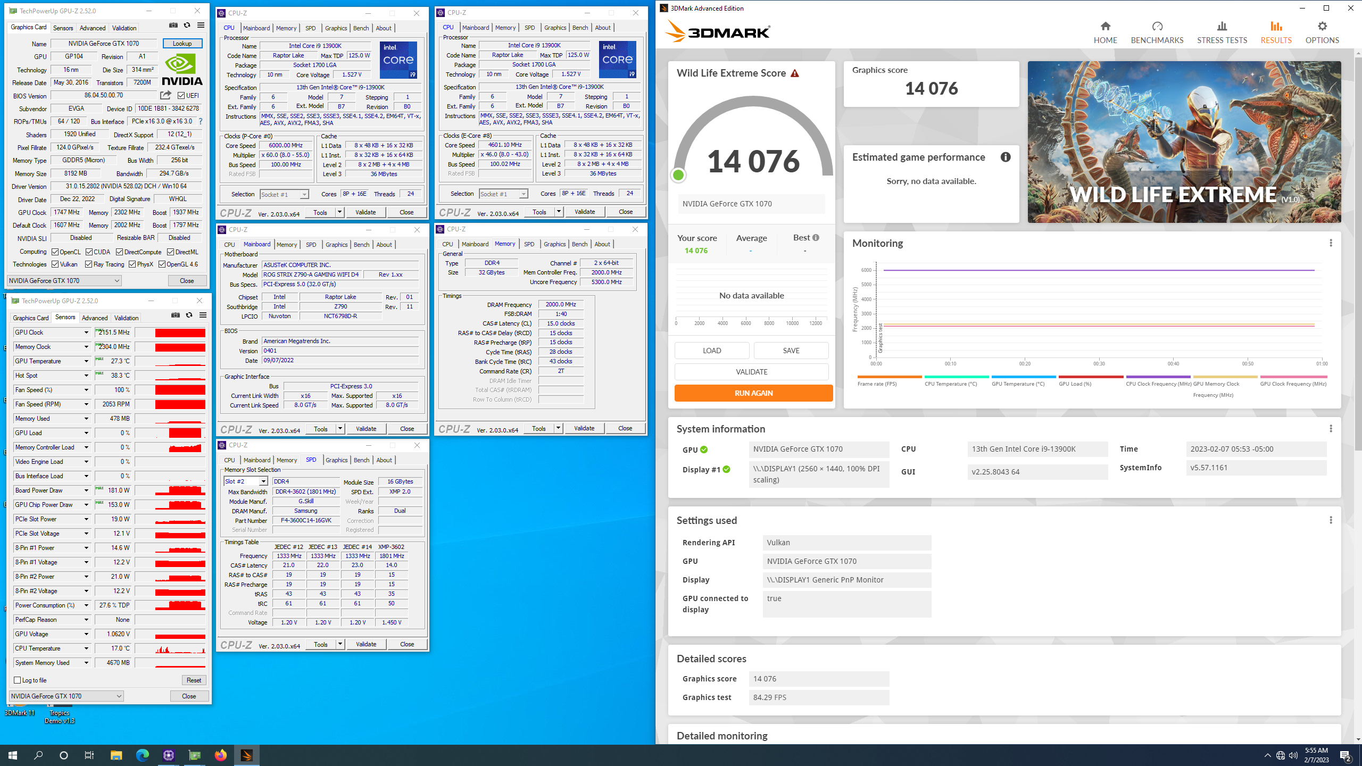Open Tools dropdown arrow in CPU-Z SPD window
Screen dimensions: 1362x766
[x=340, y=644]
